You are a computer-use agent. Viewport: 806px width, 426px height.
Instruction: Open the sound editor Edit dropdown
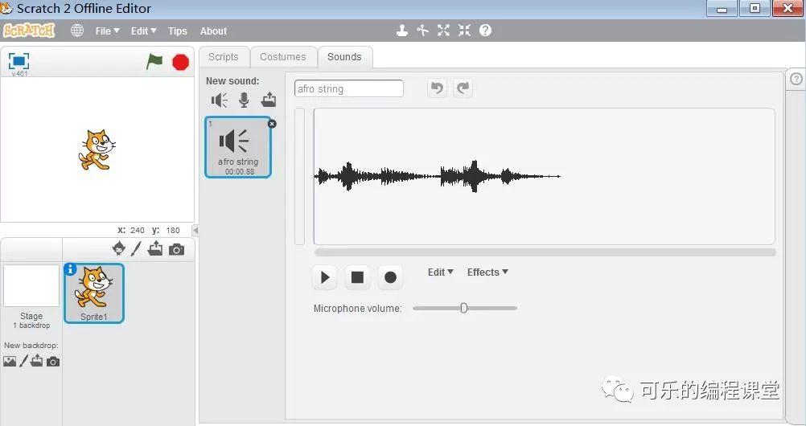tap(441, 272)
